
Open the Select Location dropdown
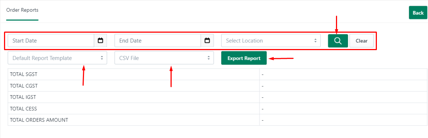pos(271,41)
